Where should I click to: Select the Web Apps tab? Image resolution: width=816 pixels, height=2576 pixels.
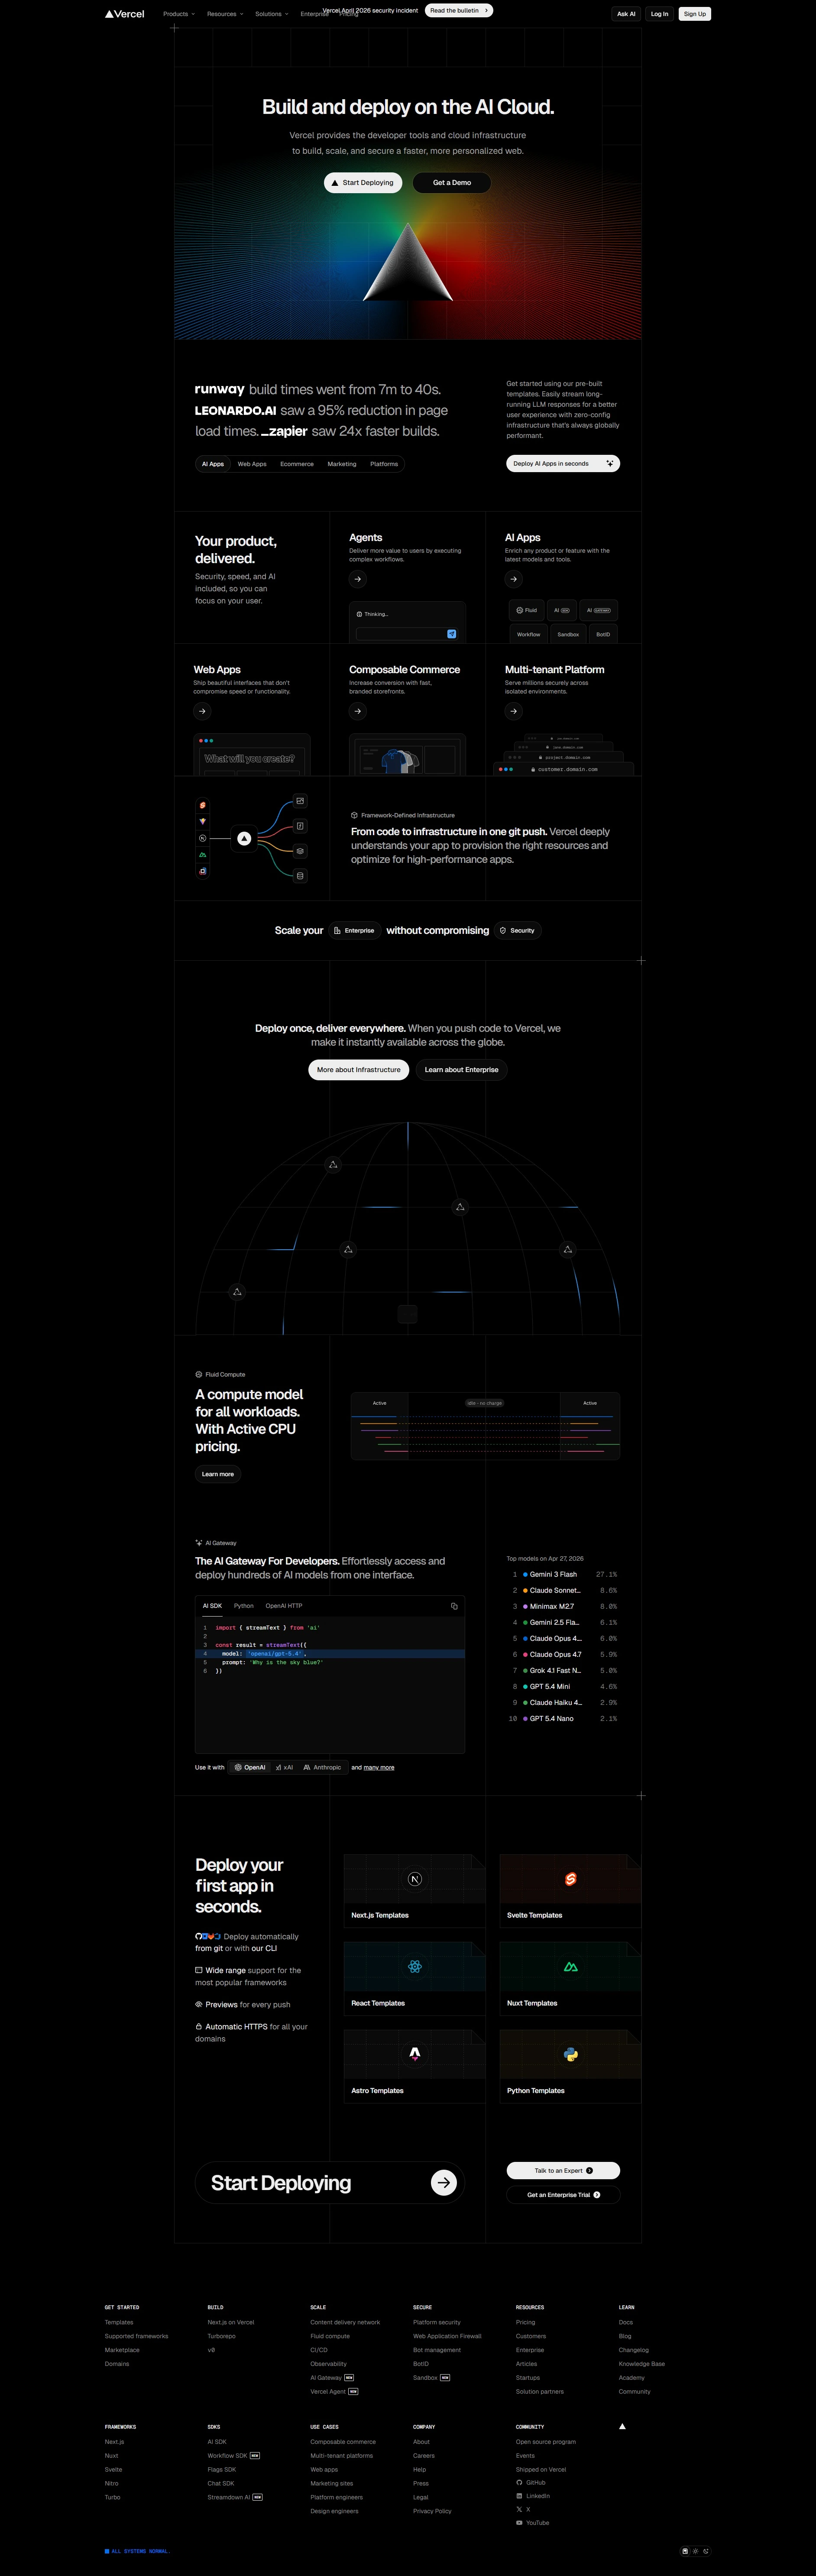[252, 464]
